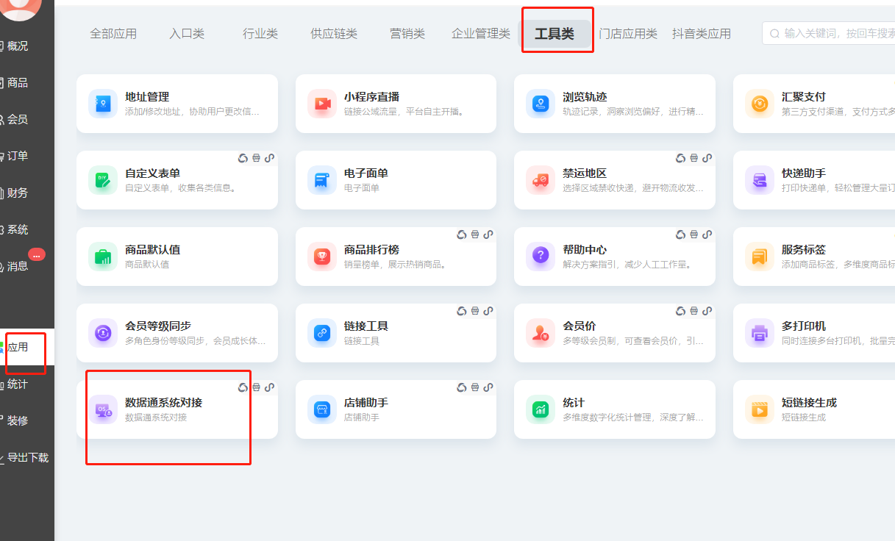The height and width of the screenshot is (541, 895).
Task: Switch to the 抖音类应用 tab
Action: click(701, 34)
